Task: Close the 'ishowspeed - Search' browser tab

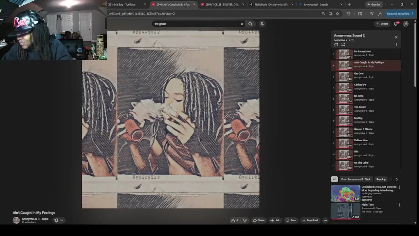Action: click(341, 5)
